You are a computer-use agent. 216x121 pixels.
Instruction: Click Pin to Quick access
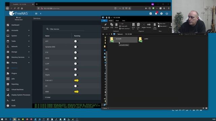point(105,26)
